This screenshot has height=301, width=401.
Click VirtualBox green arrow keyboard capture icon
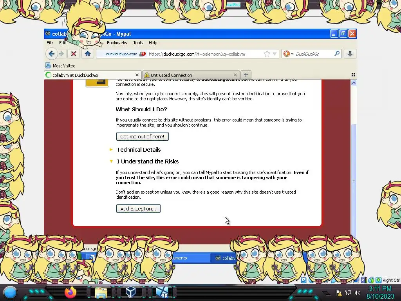coord(379,280)
